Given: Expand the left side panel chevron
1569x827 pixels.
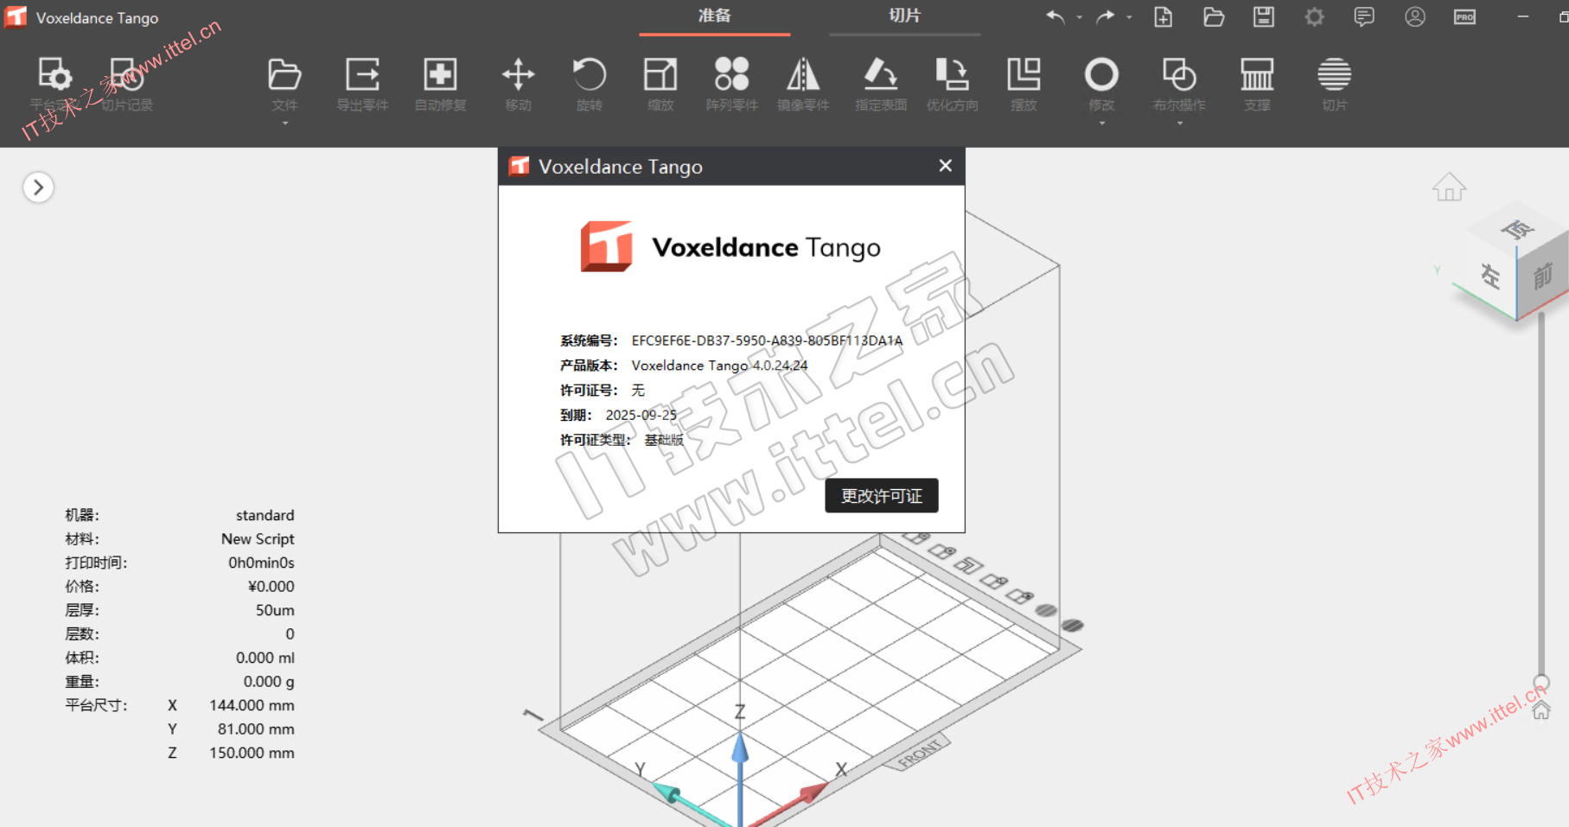Looking at the screenshot, I should pyautogui.click(x=38, y=188).
